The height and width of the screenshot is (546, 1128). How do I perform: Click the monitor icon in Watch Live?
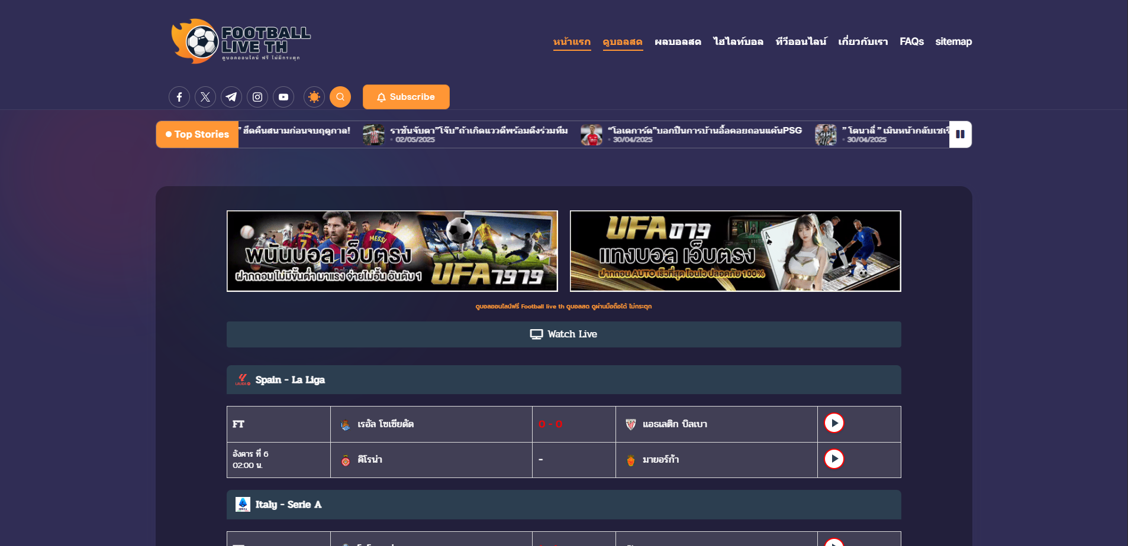coord(536,334)
